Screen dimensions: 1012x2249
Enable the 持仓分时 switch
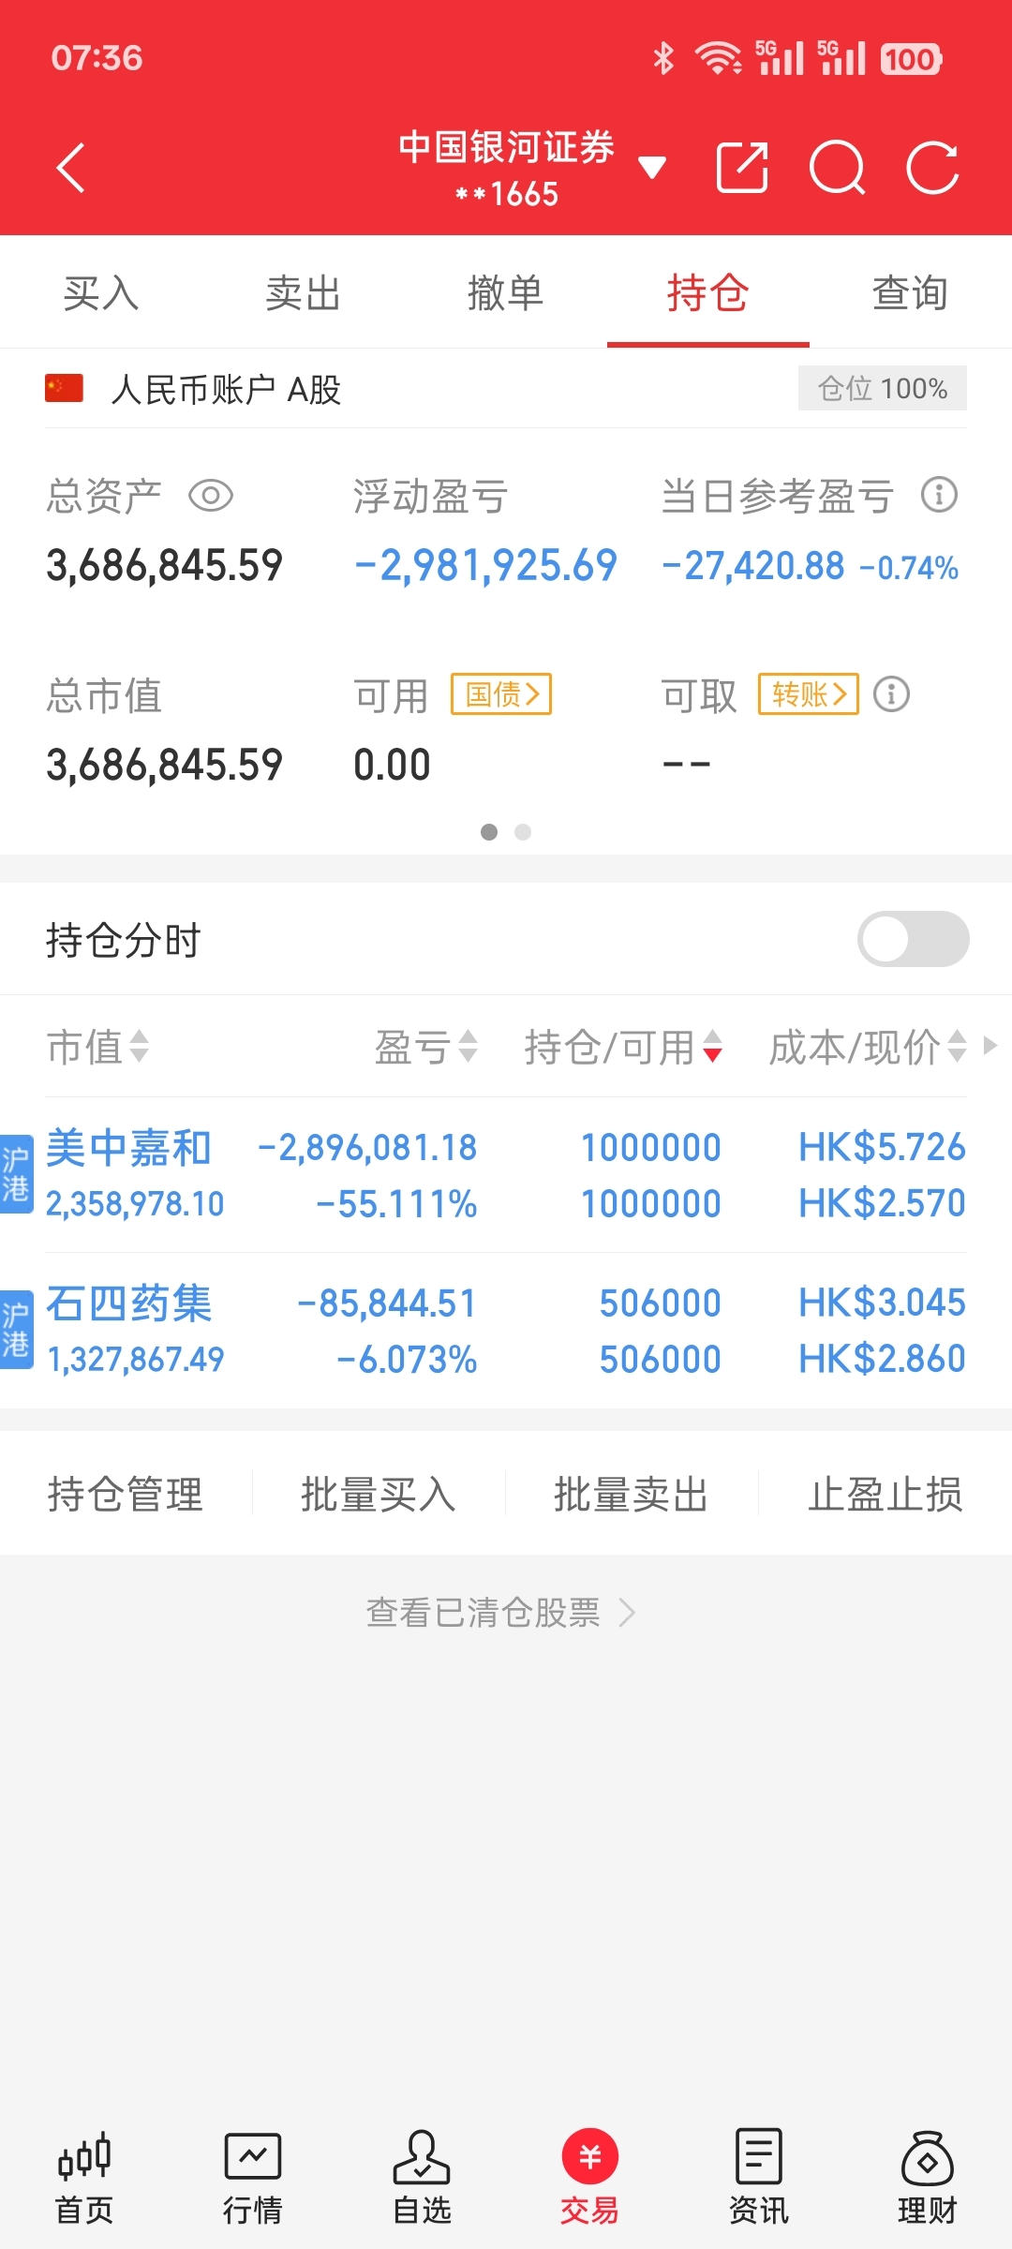(x=914, y=939)
